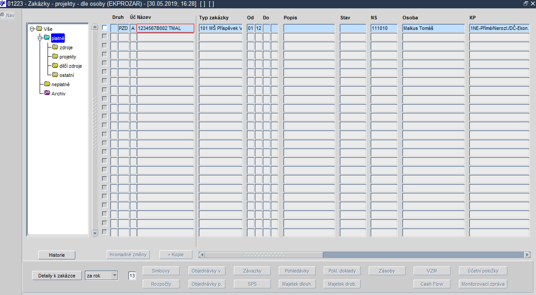Open Účetní položky
536x295 pixels.
point(483,271)
